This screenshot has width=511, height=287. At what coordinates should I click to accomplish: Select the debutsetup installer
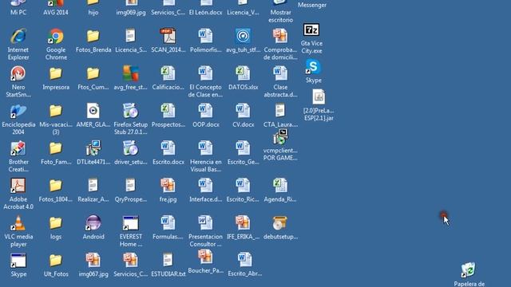click(280, 223)
